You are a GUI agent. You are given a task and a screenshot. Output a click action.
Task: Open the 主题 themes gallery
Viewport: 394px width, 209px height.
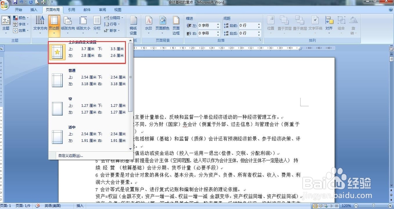point(6,24)
